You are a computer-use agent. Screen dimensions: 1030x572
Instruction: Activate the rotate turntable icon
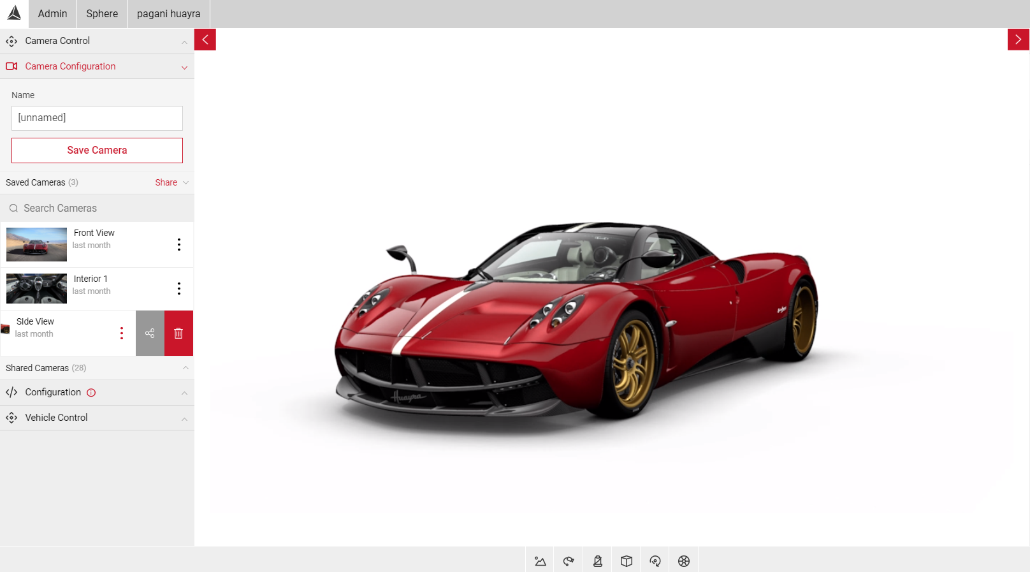point(655,561)
